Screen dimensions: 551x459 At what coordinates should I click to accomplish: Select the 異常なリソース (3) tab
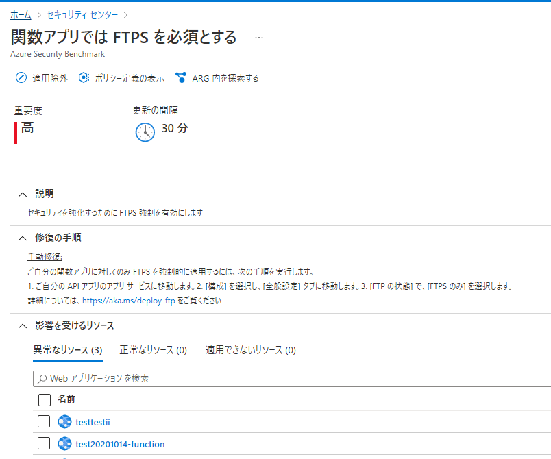click(x=68, y=350)
